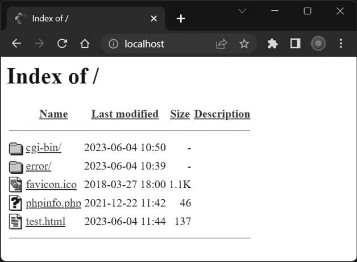
Task: Go to the browser home page
Action: pyautogui.click(x=85, y=44)
